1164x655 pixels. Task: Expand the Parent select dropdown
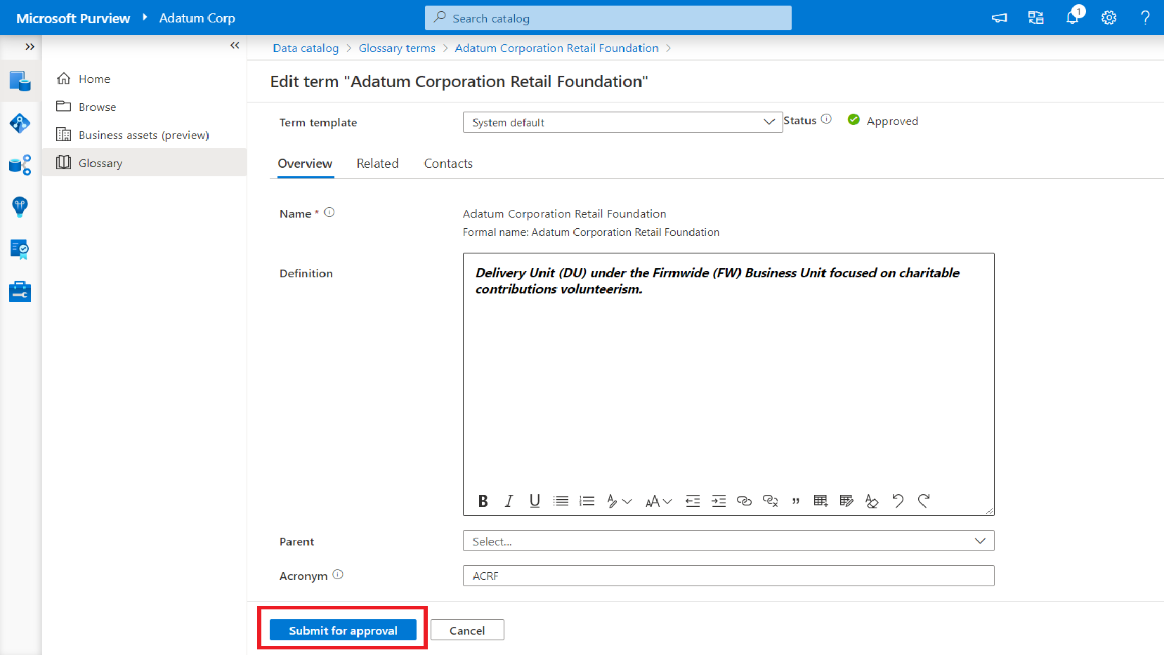pyautogui.click(x=728, y=541)
